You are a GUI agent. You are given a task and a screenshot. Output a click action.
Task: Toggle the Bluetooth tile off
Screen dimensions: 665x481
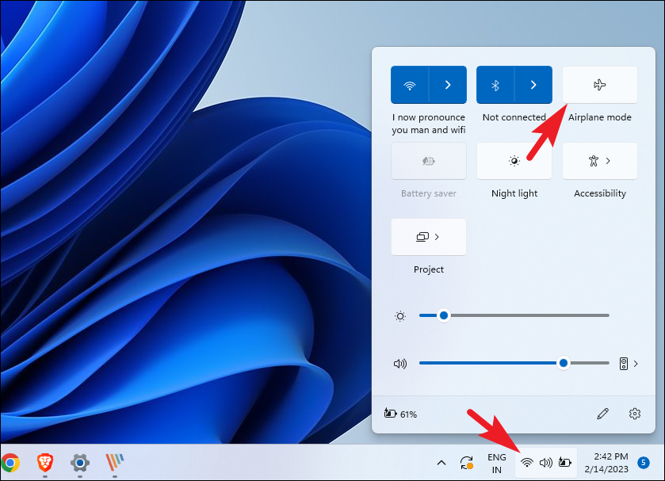pyautogui.click(x=495, y=85)
